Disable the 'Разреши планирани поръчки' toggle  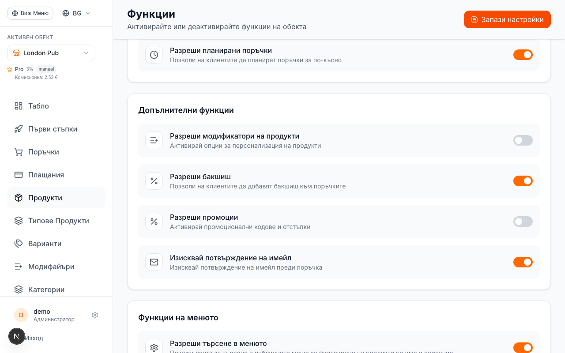pyautogui.click(x=523, y=55)
